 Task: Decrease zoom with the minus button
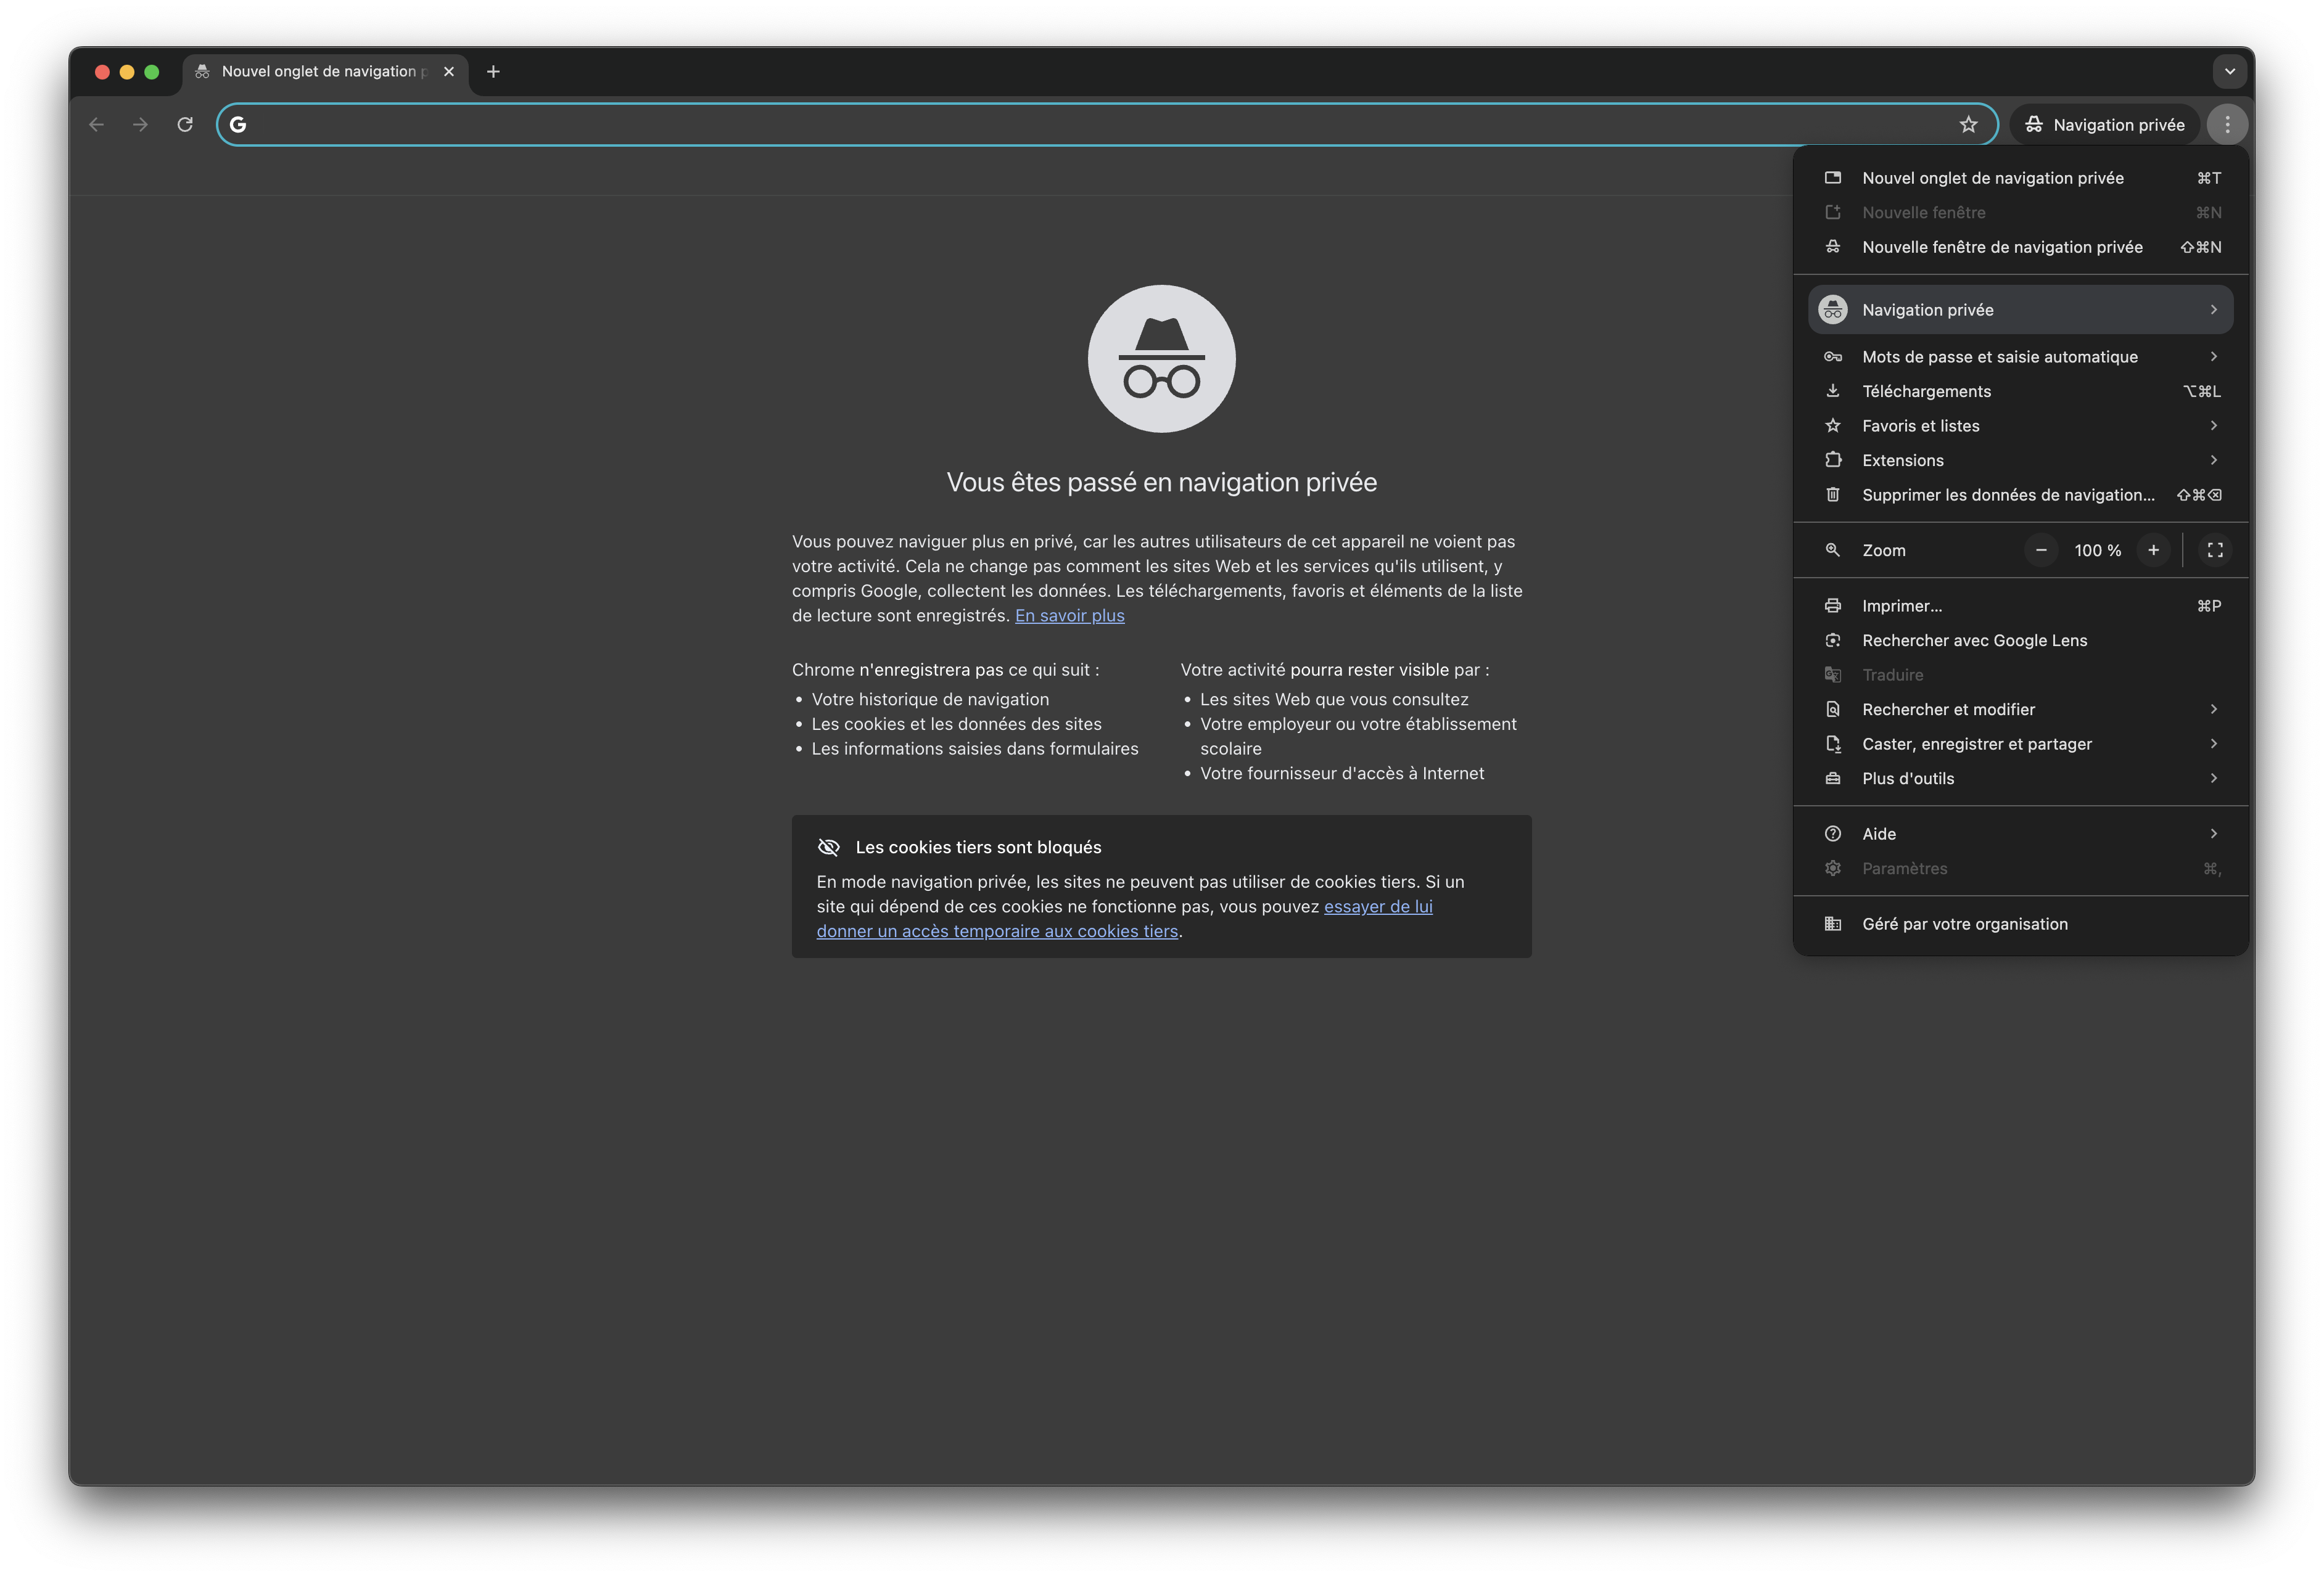click(x=2041, y=551)
